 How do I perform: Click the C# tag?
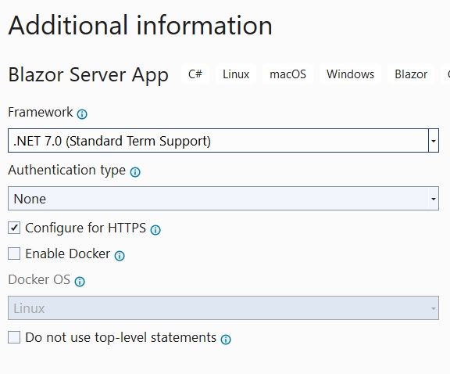tap(195, 74)
